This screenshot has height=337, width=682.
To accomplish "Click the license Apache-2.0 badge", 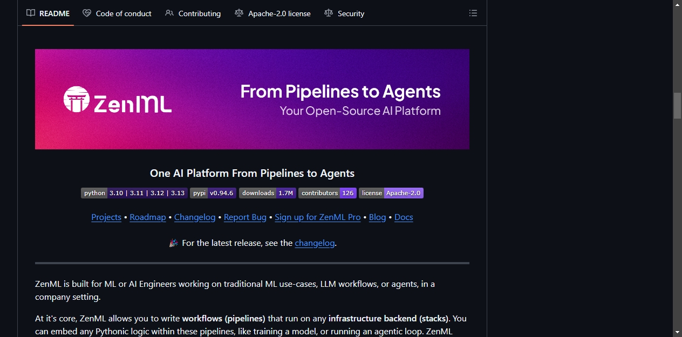I will point(391,193).
